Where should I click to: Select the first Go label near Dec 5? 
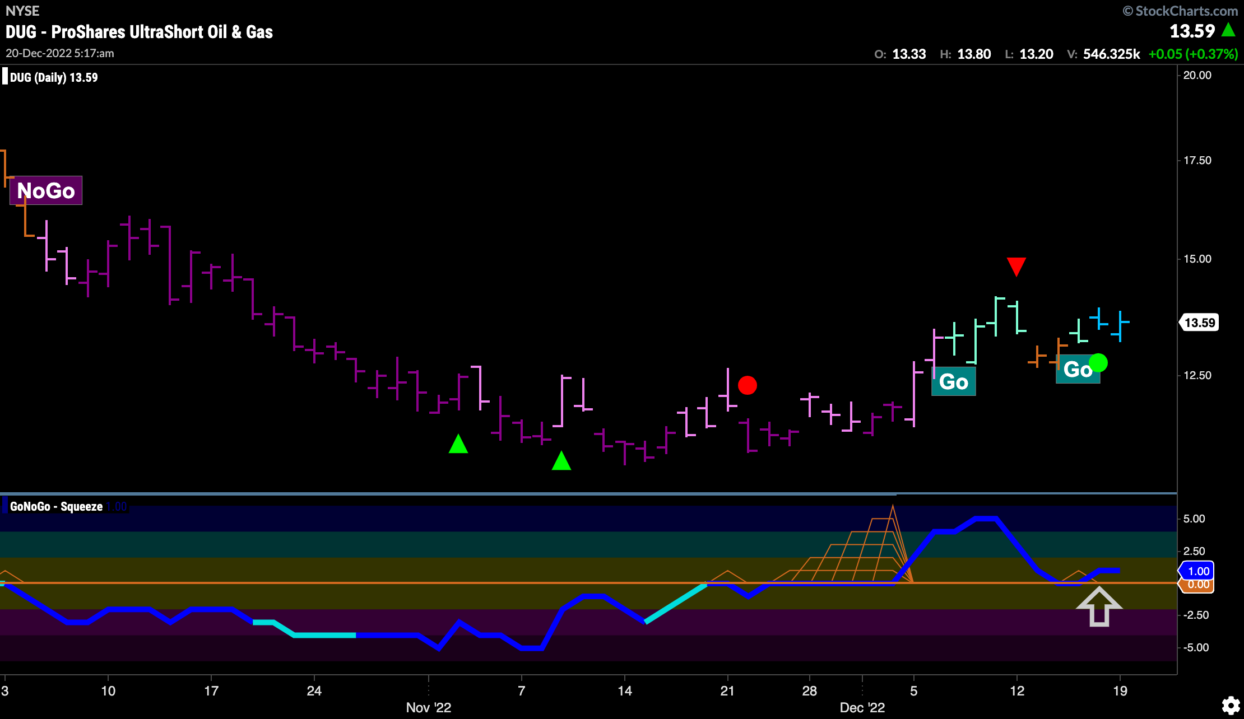click(x=953, y=381)
